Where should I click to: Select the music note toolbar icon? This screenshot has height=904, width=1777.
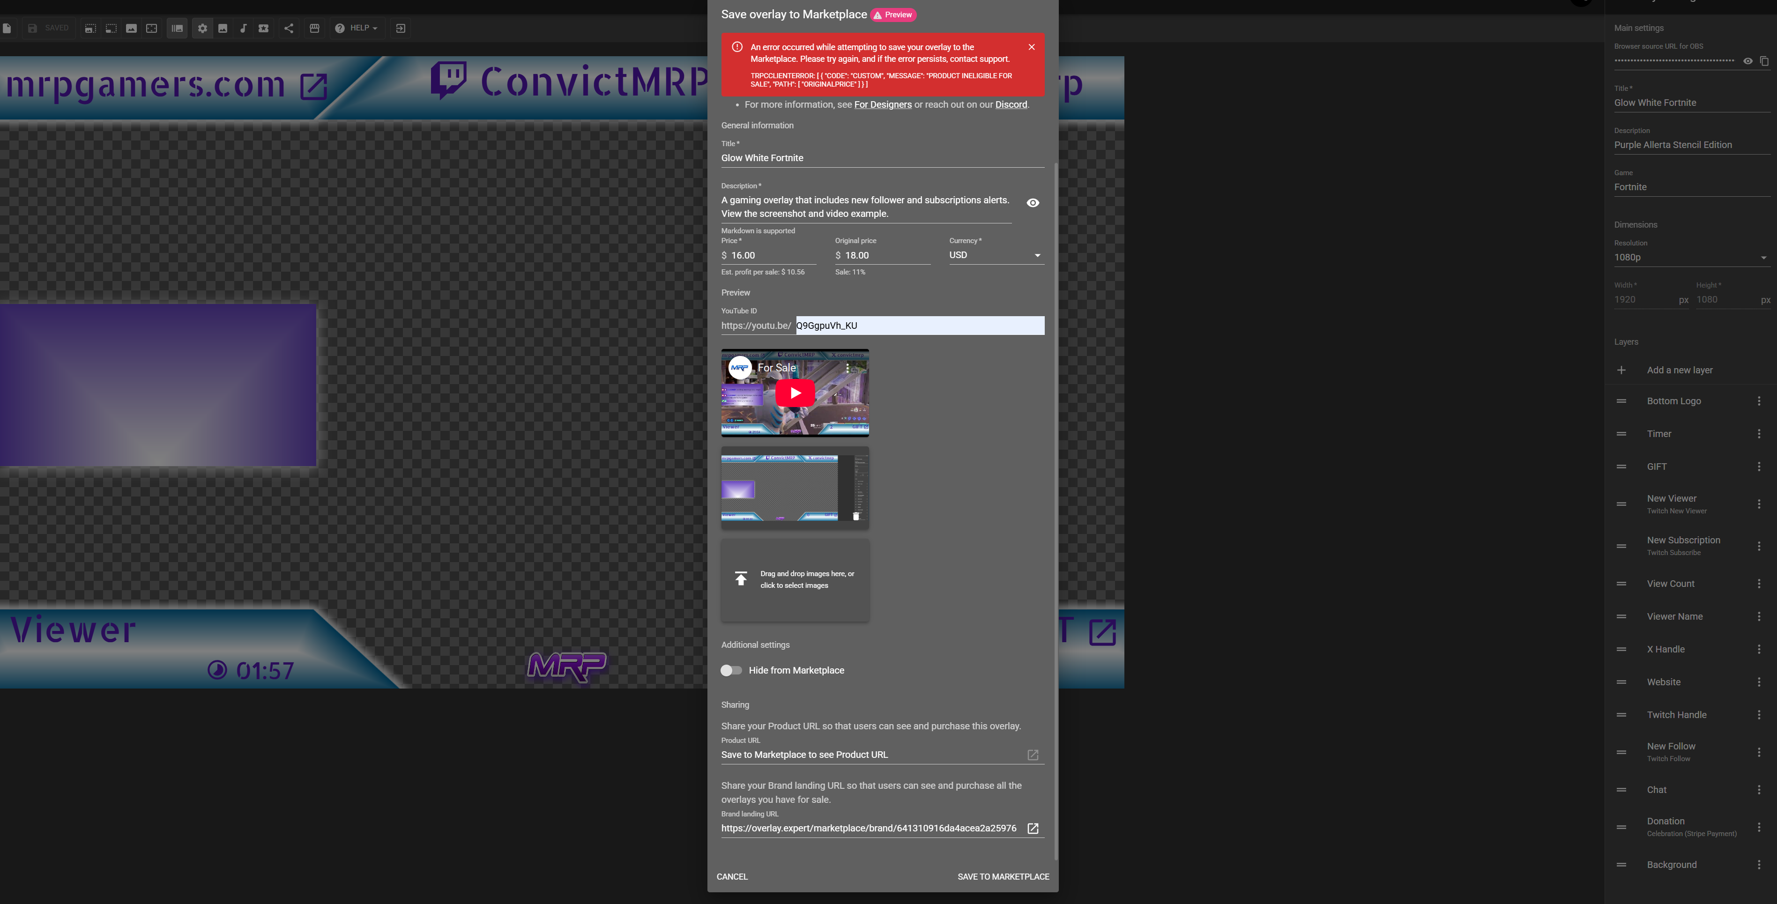pyautogui.click(x=244, y=28)
